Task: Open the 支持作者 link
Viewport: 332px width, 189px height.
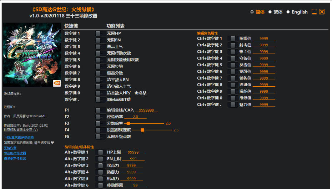Action: click(x=10, y=148)
